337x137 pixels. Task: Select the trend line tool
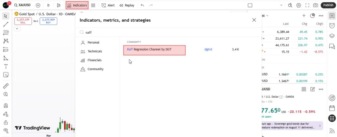click(x=6, y=24)
